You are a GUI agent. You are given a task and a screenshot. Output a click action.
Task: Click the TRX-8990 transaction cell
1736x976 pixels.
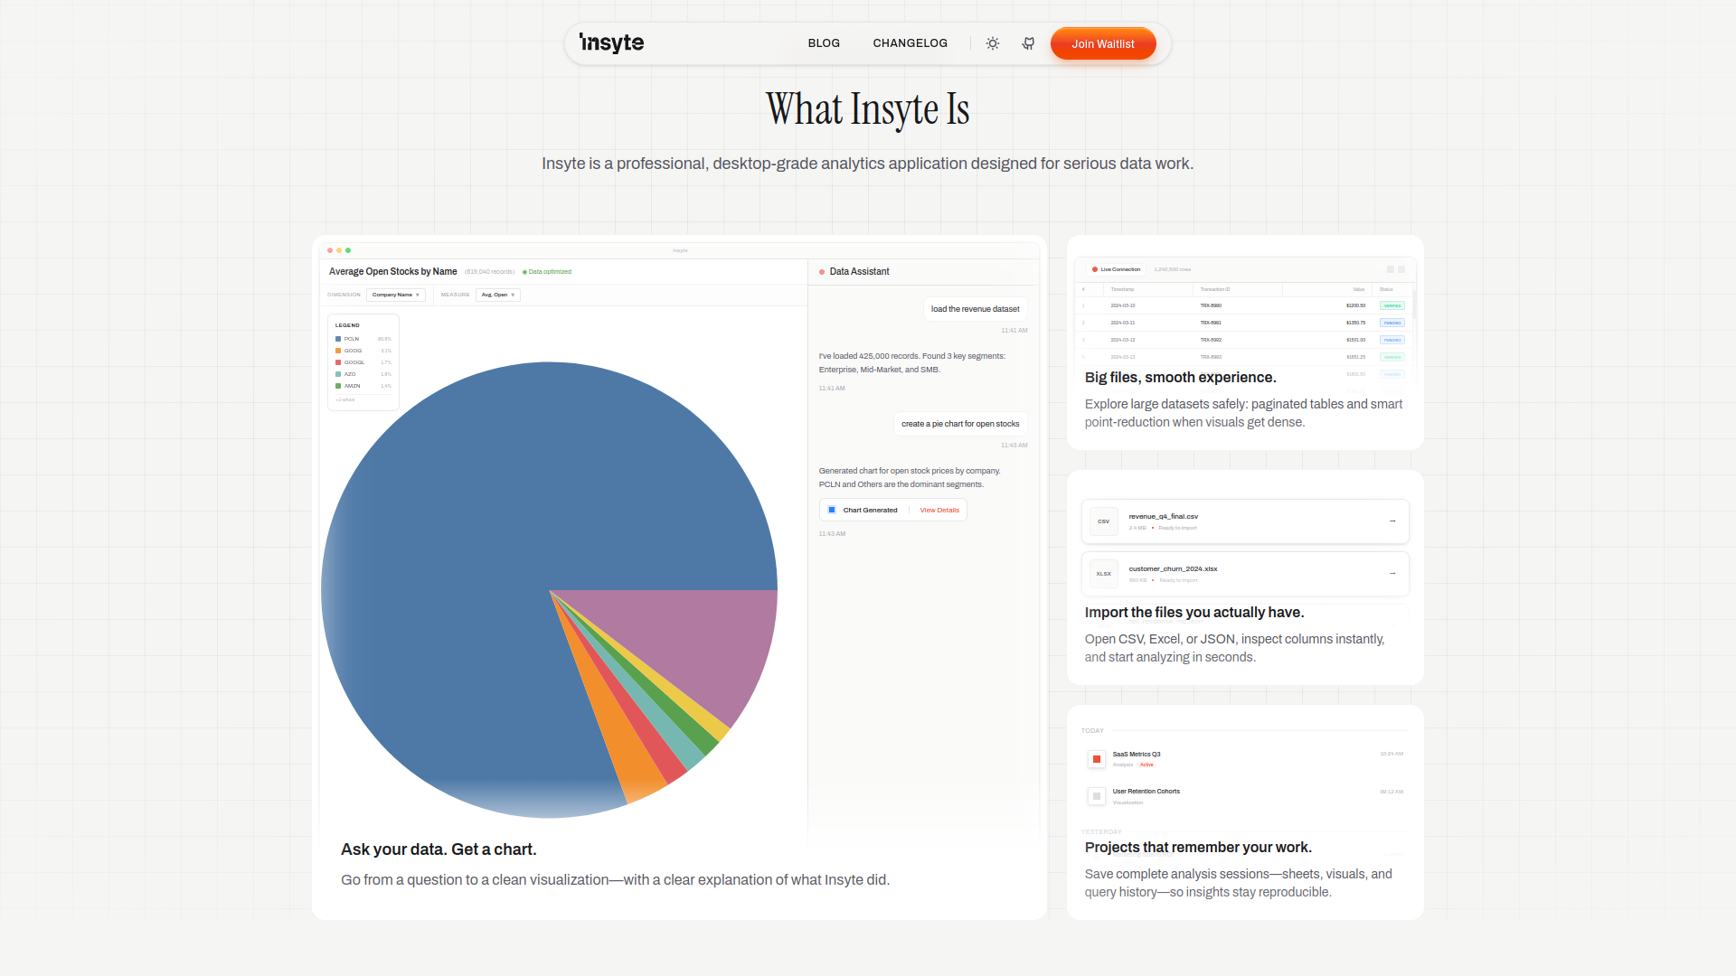[1211, 305]
